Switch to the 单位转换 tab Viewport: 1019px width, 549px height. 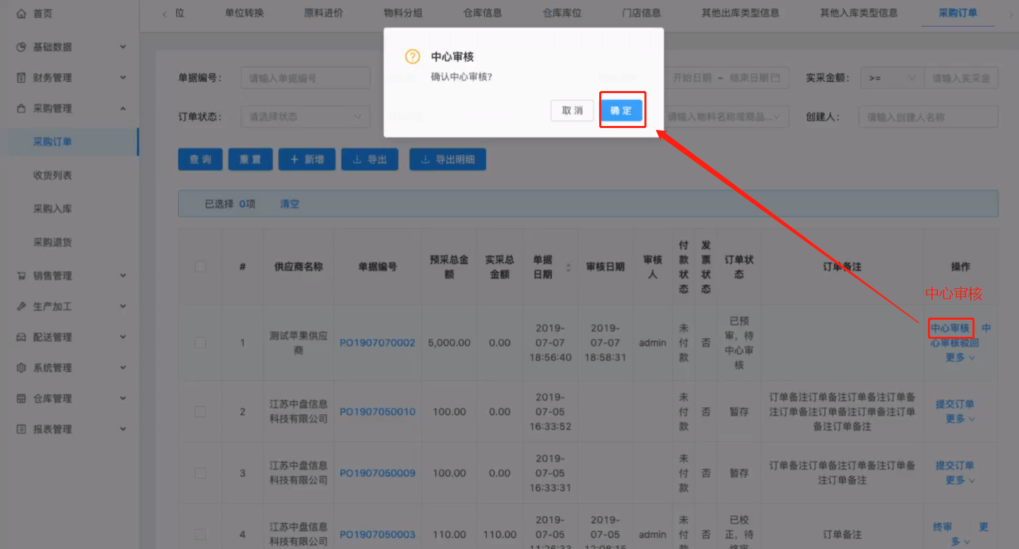click(244, 13)
